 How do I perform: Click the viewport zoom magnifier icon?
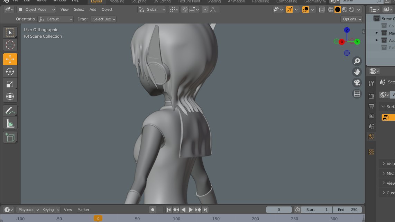pyautogui.click(x=357, y=61)
